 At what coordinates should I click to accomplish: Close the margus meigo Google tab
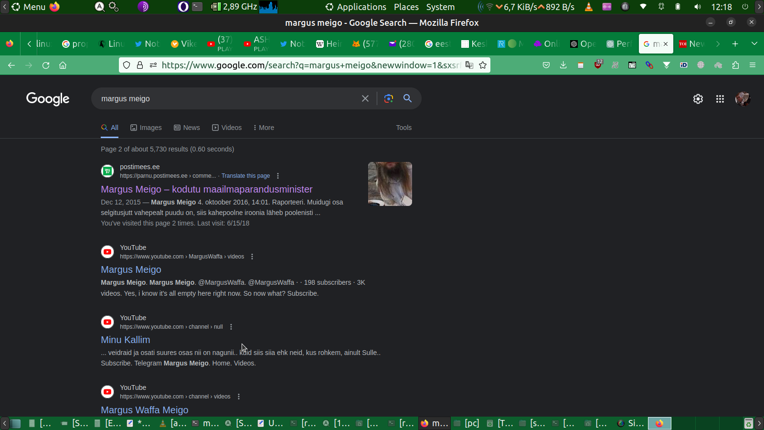coord(666,44)
